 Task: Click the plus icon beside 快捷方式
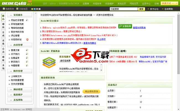(x=176, y=3)
